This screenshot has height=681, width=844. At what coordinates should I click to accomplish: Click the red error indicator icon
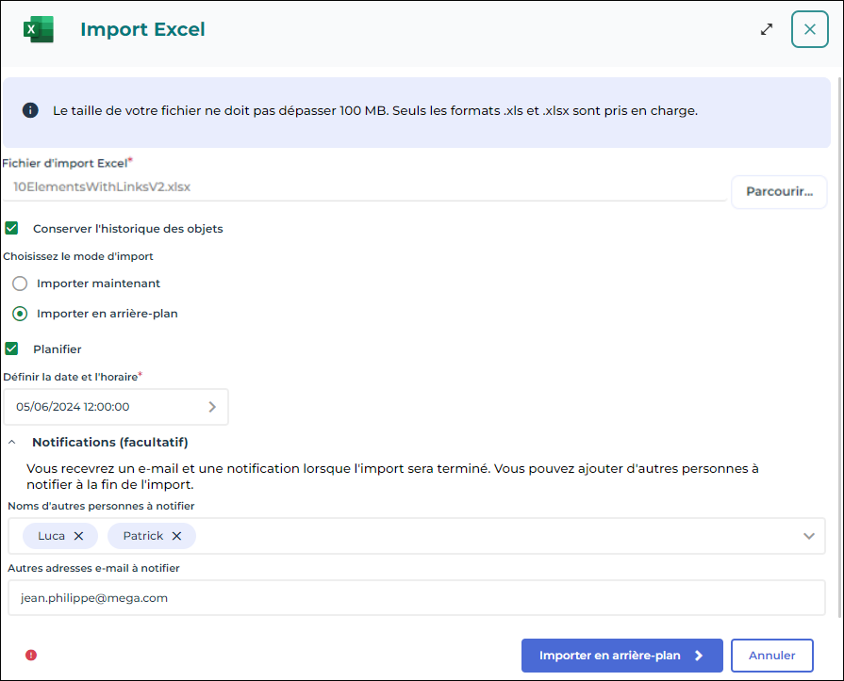pos(31,655)
